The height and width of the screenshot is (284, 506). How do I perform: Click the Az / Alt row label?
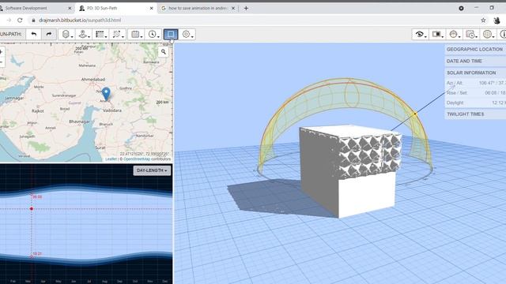tap(454, 83)
